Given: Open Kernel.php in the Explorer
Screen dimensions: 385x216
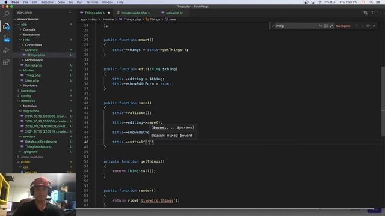Looking at the screenshot, I should pyautogui.click(x=33, y=65).
